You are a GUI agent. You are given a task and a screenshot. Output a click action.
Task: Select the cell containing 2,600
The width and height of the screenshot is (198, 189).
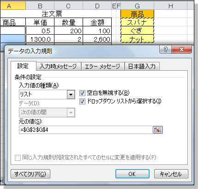tap(97, 39)
